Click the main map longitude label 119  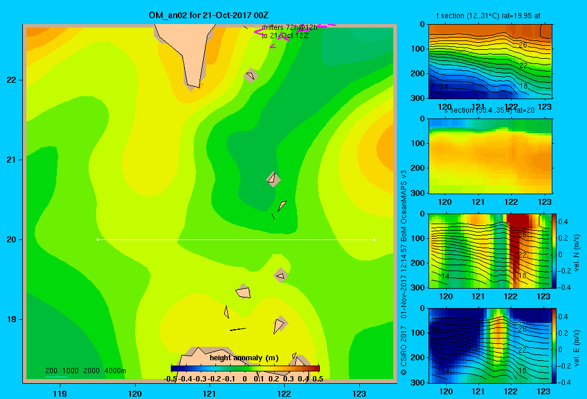coord(60,393)
